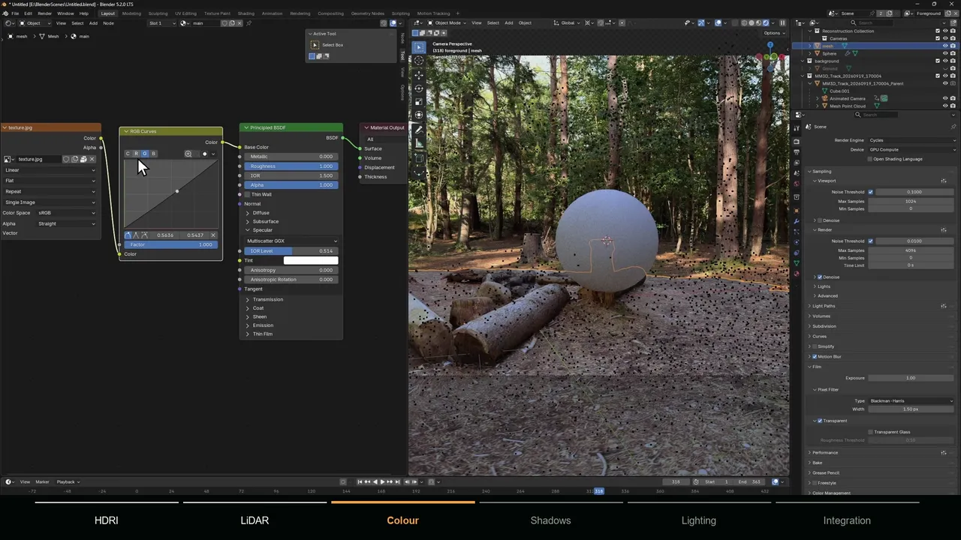
Task: Expand the Diffuse section in Principled BSDF
Action: click(261, 213)
